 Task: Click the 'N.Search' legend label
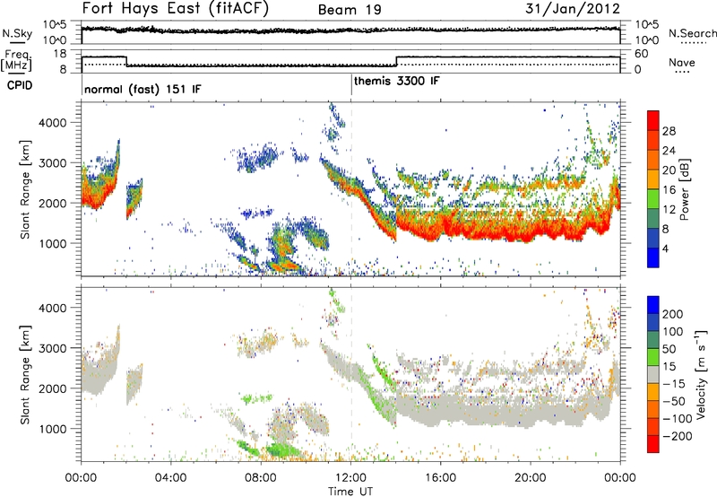(x=692, y=33)
